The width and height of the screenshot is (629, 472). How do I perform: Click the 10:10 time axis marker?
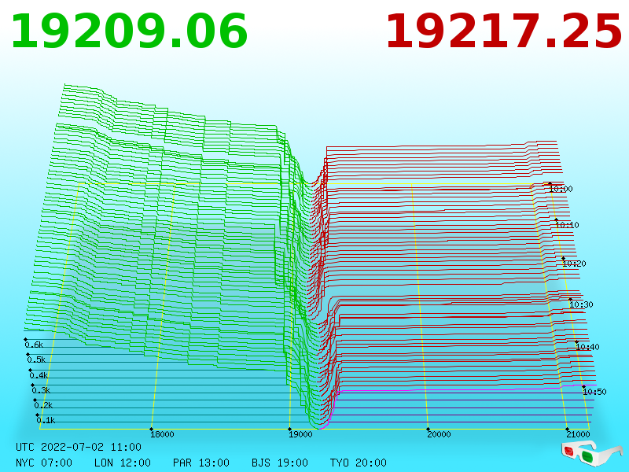click(x=567, y=225)
